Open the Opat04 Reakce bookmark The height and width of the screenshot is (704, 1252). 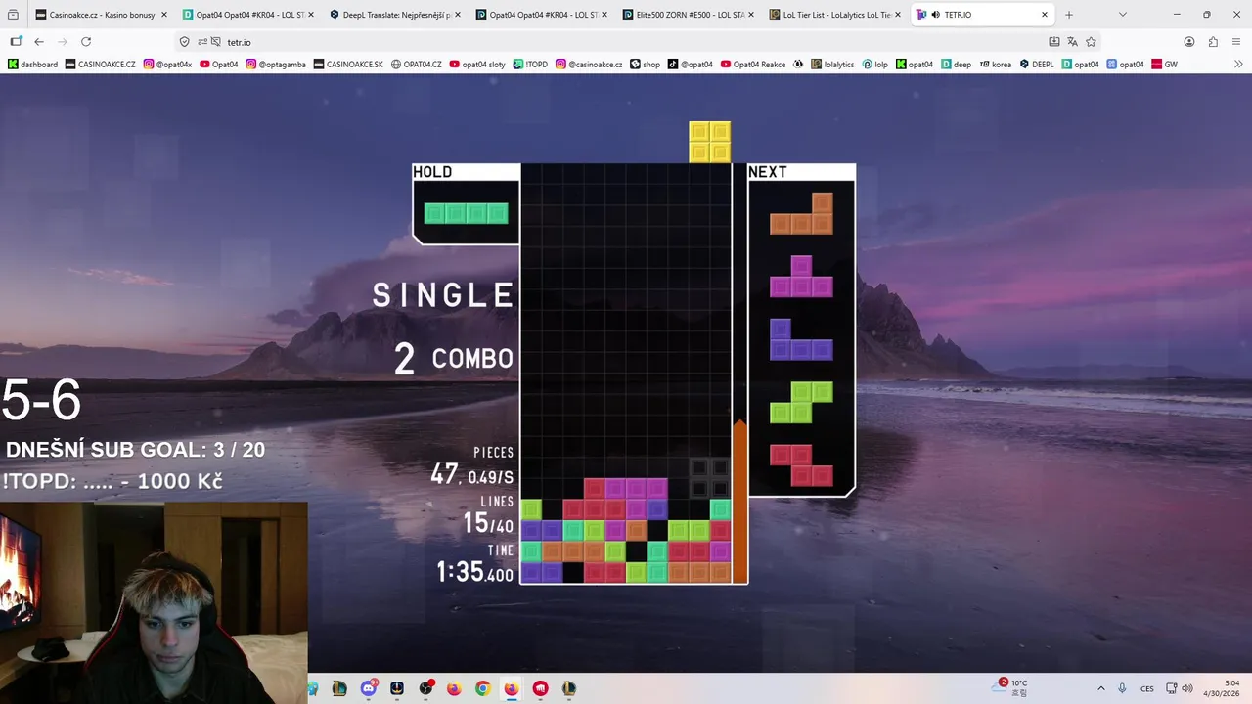[x=753, y=65]
